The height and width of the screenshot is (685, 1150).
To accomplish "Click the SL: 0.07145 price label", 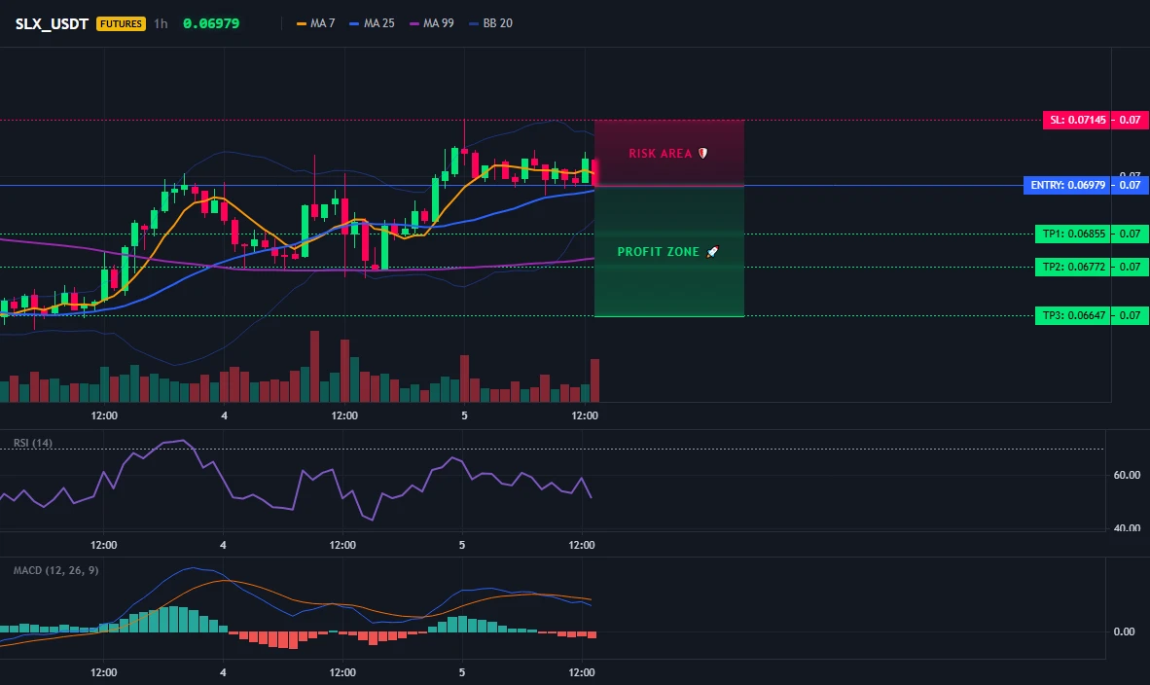I will tap(1077, 120).
